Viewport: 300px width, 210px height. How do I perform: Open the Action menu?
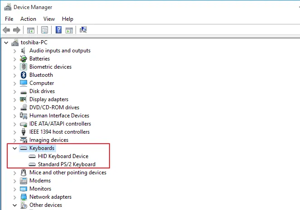click(28, 19)
